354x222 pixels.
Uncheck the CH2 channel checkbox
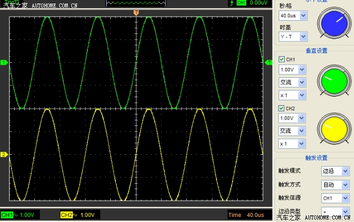pos(282,108)
